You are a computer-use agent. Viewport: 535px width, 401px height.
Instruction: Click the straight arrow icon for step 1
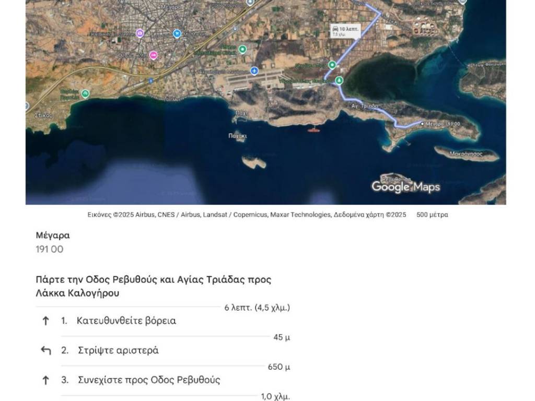[x=45, y=321]
